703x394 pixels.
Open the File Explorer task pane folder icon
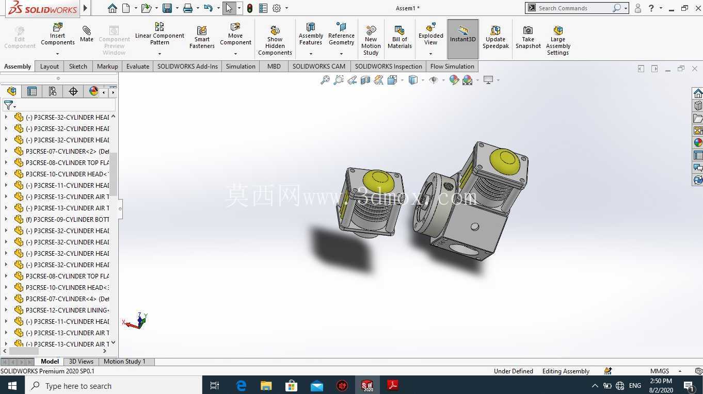pos(698,118)
